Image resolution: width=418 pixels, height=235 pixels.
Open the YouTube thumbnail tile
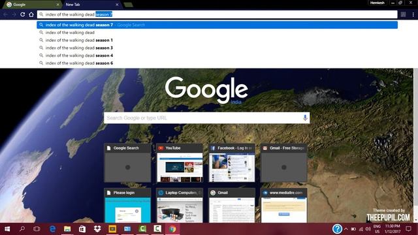pos(180,163)
